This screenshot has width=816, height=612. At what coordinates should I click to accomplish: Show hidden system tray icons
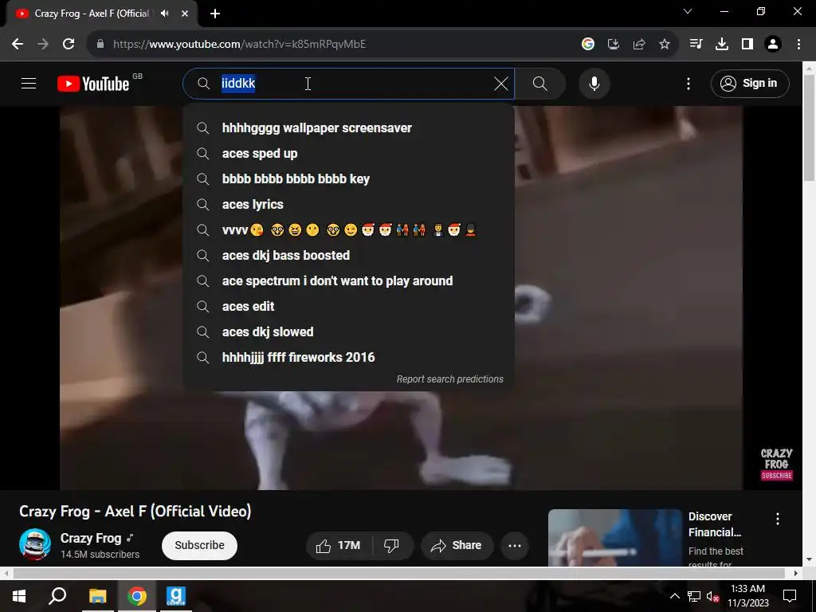[x=674, y=596]
